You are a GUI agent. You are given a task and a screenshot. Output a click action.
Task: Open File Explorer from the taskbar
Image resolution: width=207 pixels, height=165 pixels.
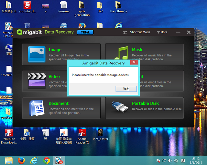click(9, 160)
